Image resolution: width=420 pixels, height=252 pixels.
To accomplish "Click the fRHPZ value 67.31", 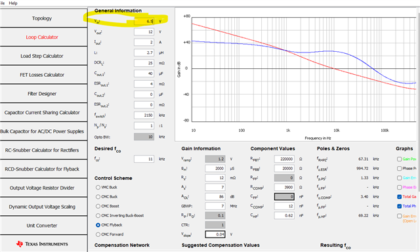I will pos(363,159).
